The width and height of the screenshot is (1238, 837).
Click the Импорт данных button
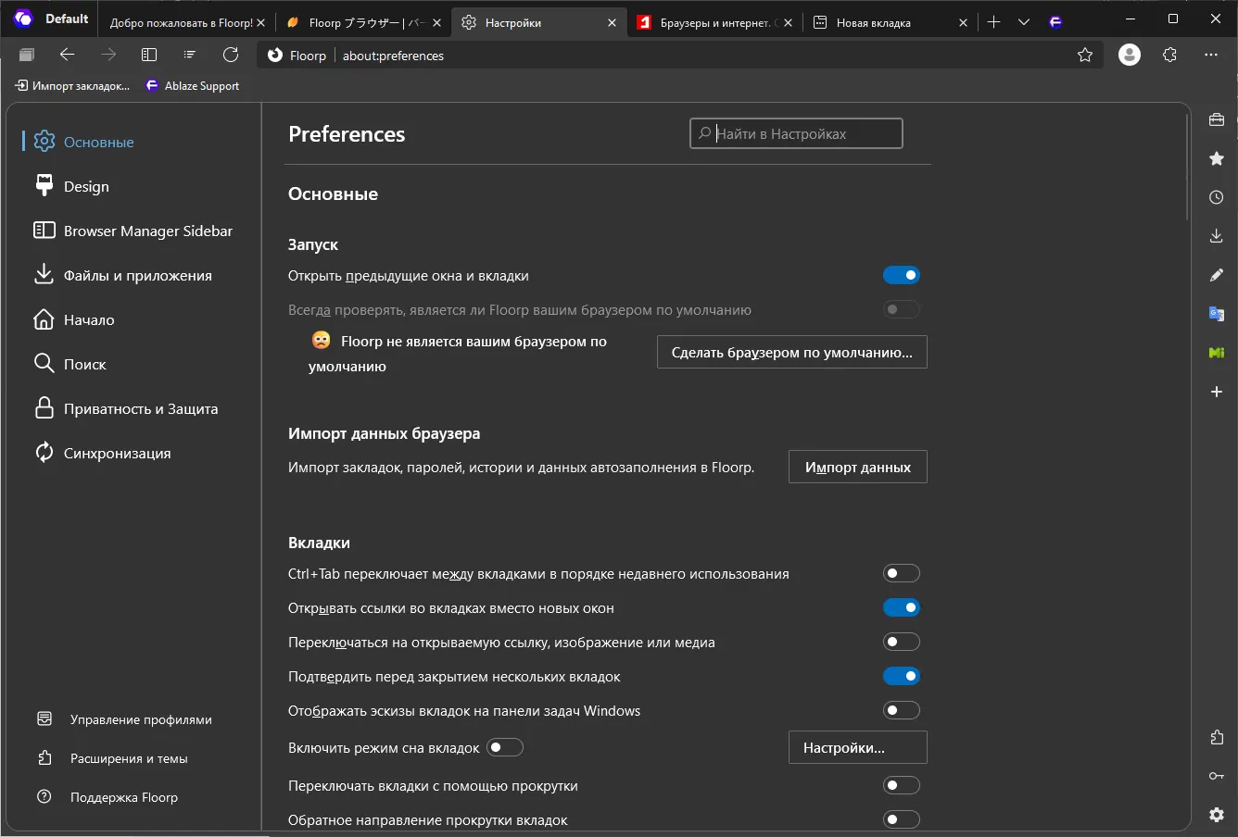[x=857, y=468]
